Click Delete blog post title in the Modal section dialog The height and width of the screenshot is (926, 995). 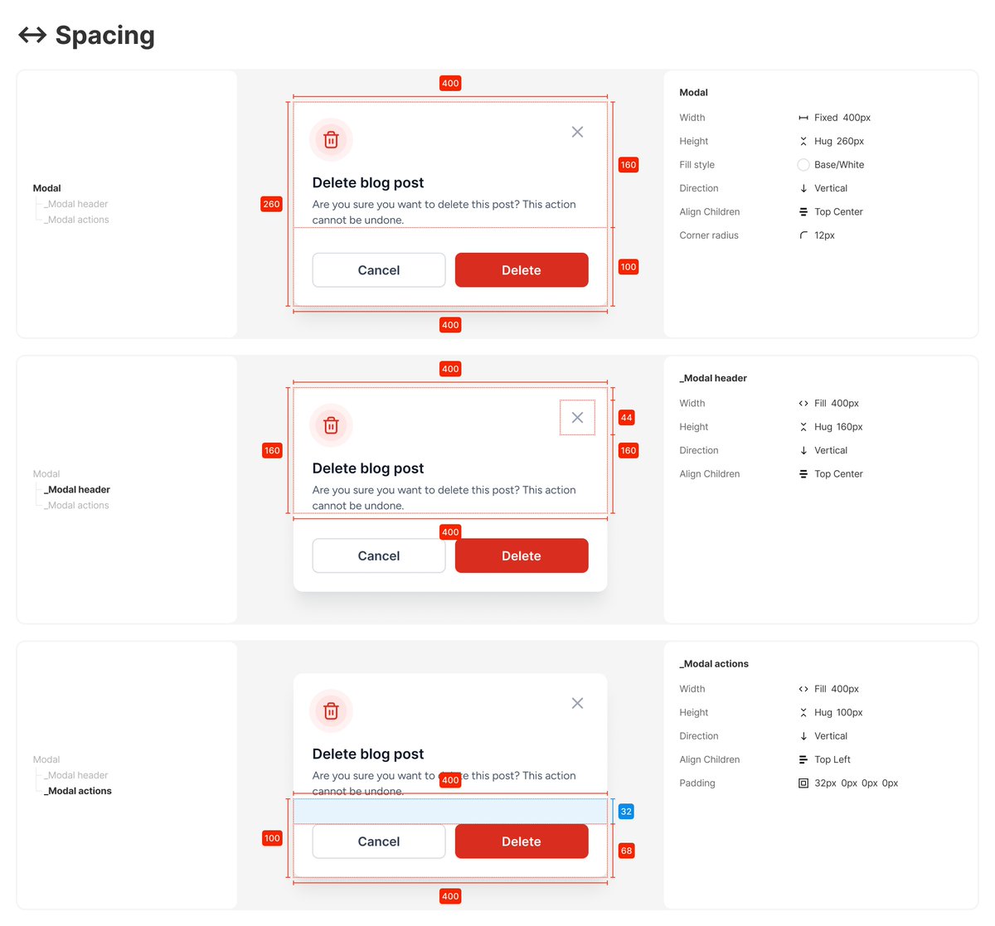368,182
